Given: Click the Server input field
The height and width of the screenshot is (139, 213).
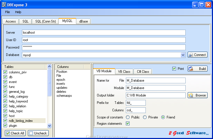Looking at the screenshot, I should coord(104,33).
